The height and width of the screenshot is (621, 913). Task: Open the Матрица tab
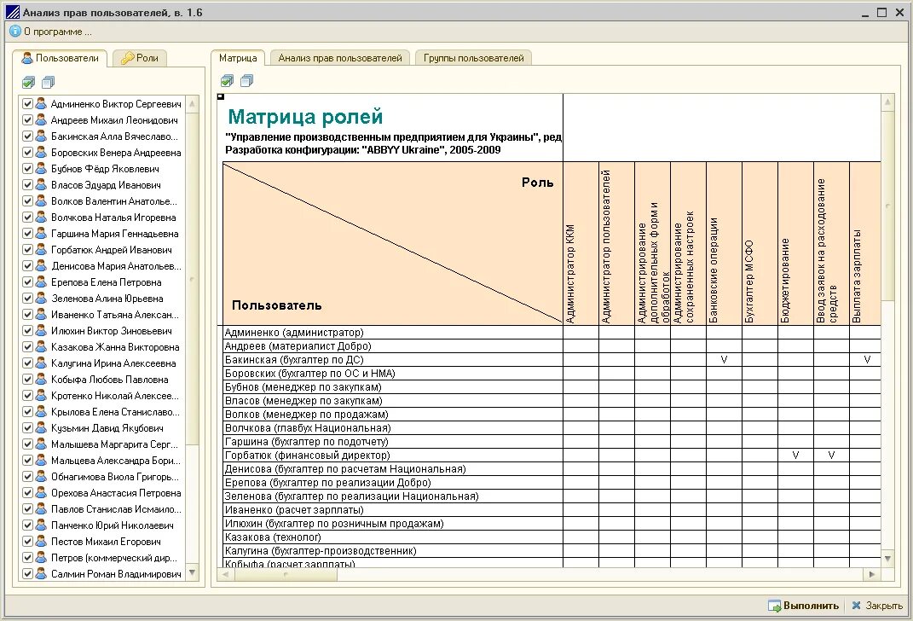[x=238, y=58]
